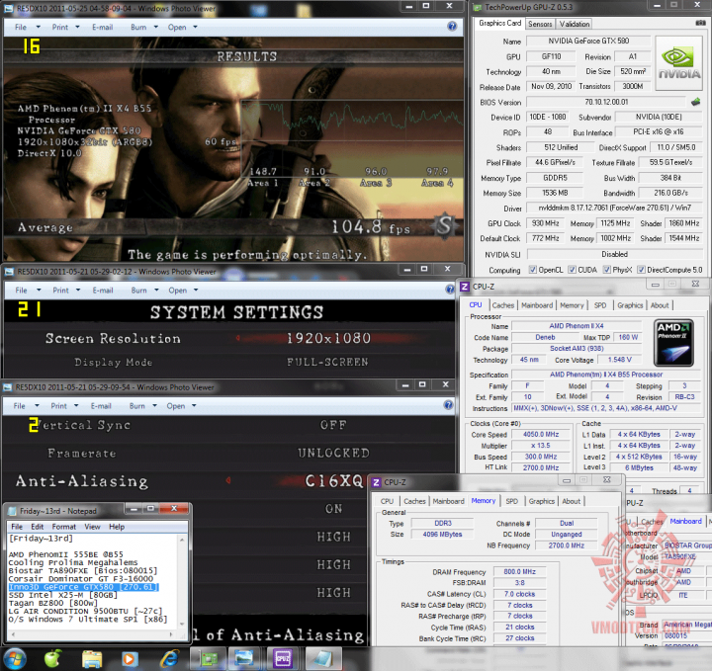Expand File dropdown in middle Photo Viewer
712x671 pixels.
pyautogui.click(x=39, y=290)
